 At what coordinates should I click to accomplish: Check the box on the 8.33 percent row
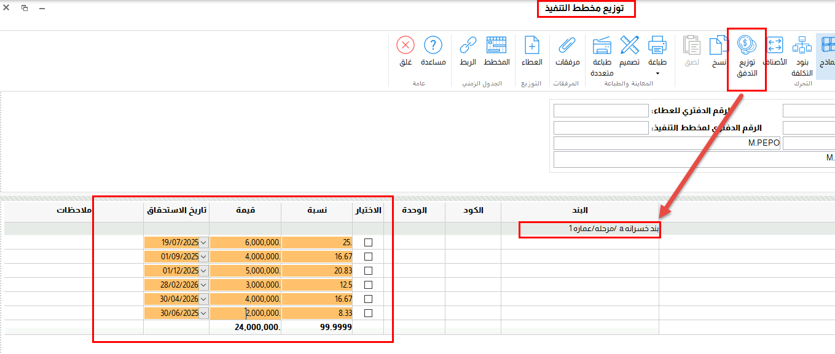click(x=369, y=313)
